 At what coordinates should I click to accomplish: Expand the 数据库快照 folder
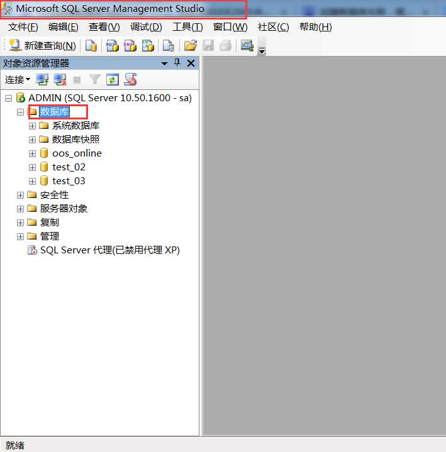(32, 140)
